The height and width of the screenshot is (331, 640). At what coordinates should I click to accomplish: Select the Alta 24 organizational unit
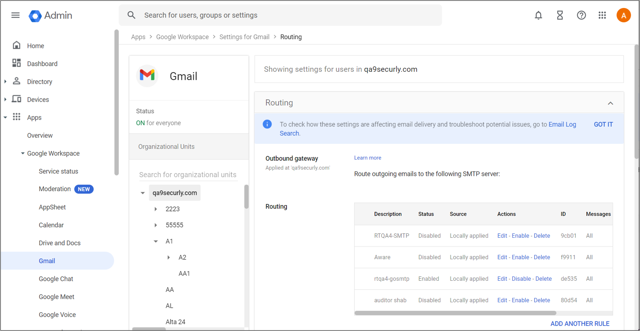click(175, 322)
